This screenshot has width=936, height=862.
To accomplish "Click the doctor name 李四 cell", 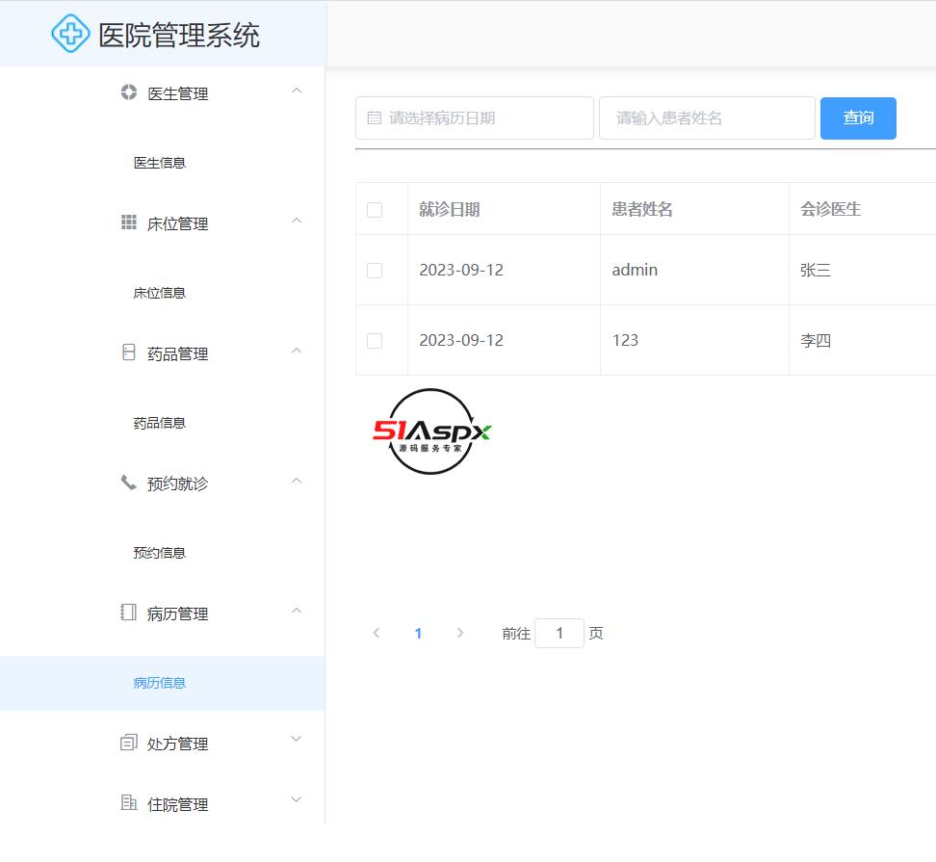I will 816,341.
